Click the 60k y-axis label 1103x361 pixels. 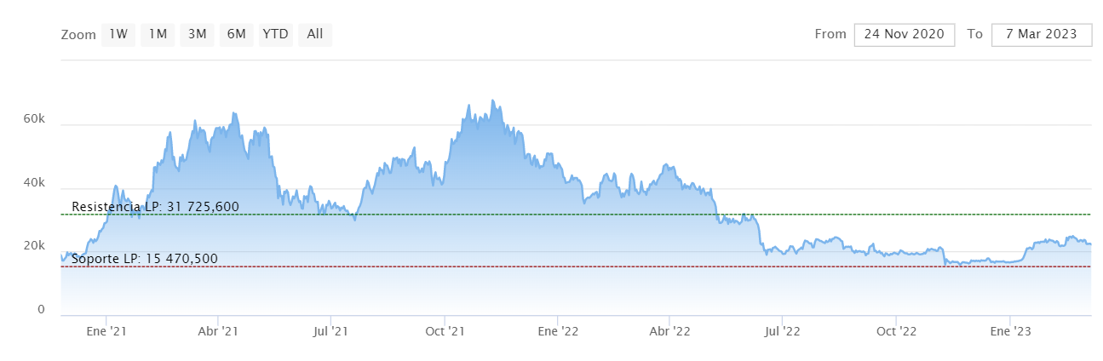34,120
